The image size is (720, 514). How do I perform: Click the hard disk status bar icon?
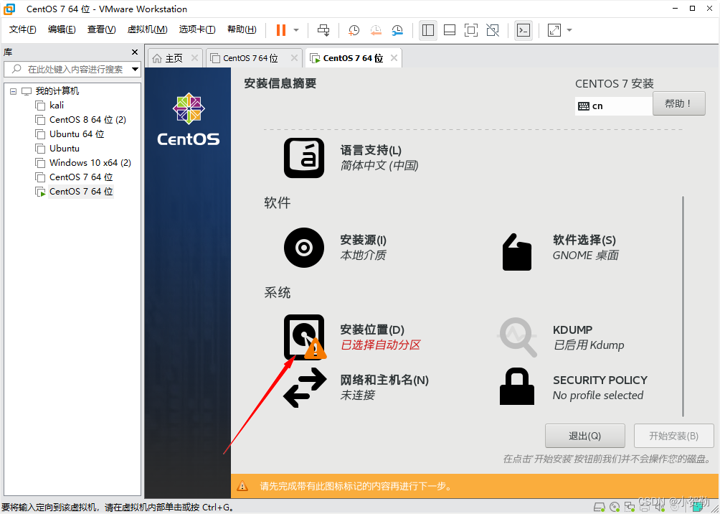(600, 508)
